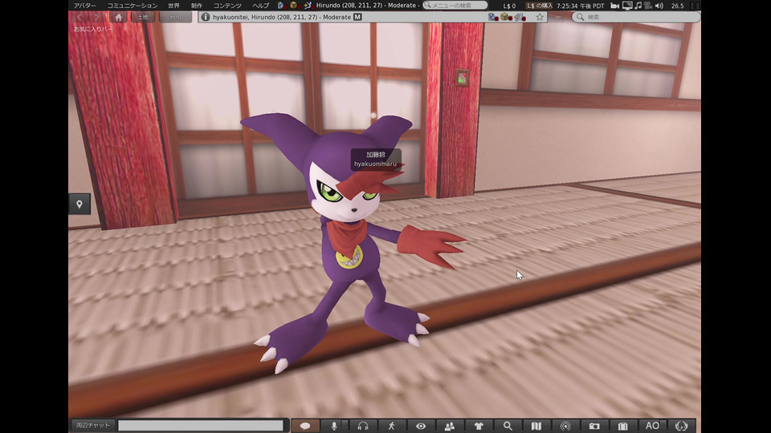
Task: Open the walk/run movement controls
Action: 391,426
